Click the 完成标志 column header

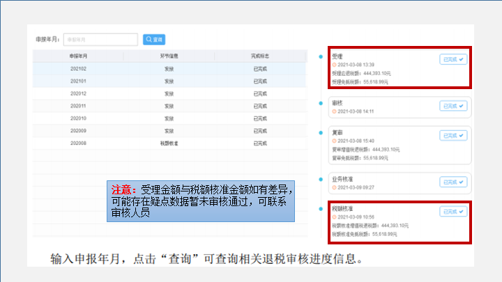[260, 56]
